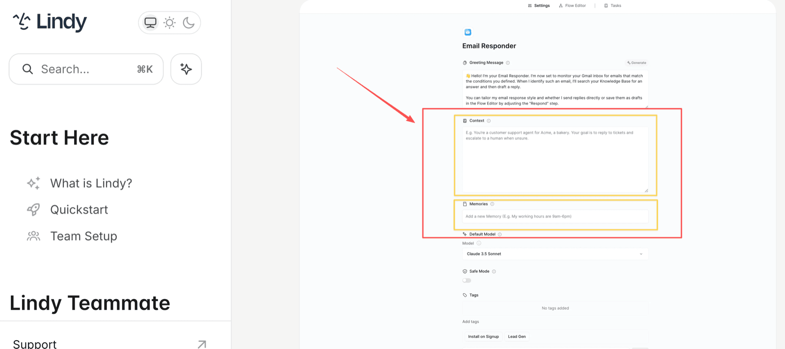Click the Generate button for Greeting Message

(636, 63)
